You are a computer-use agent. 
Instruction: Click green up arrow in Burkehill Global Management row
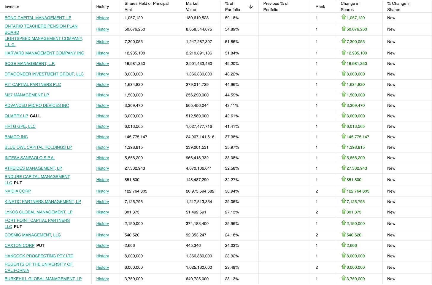click(x=344, y=278)
